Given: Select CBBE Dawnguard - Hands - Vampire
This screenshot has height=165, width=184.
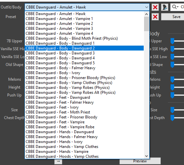Looking at the screenshot, I should click(x=84, y=152).
